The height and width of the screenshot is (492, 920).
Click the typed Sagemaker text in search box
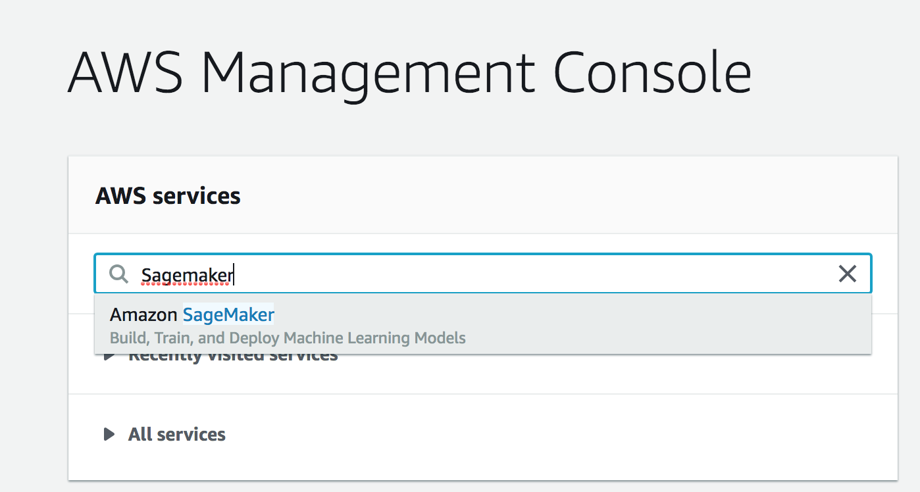coord(187,275)
